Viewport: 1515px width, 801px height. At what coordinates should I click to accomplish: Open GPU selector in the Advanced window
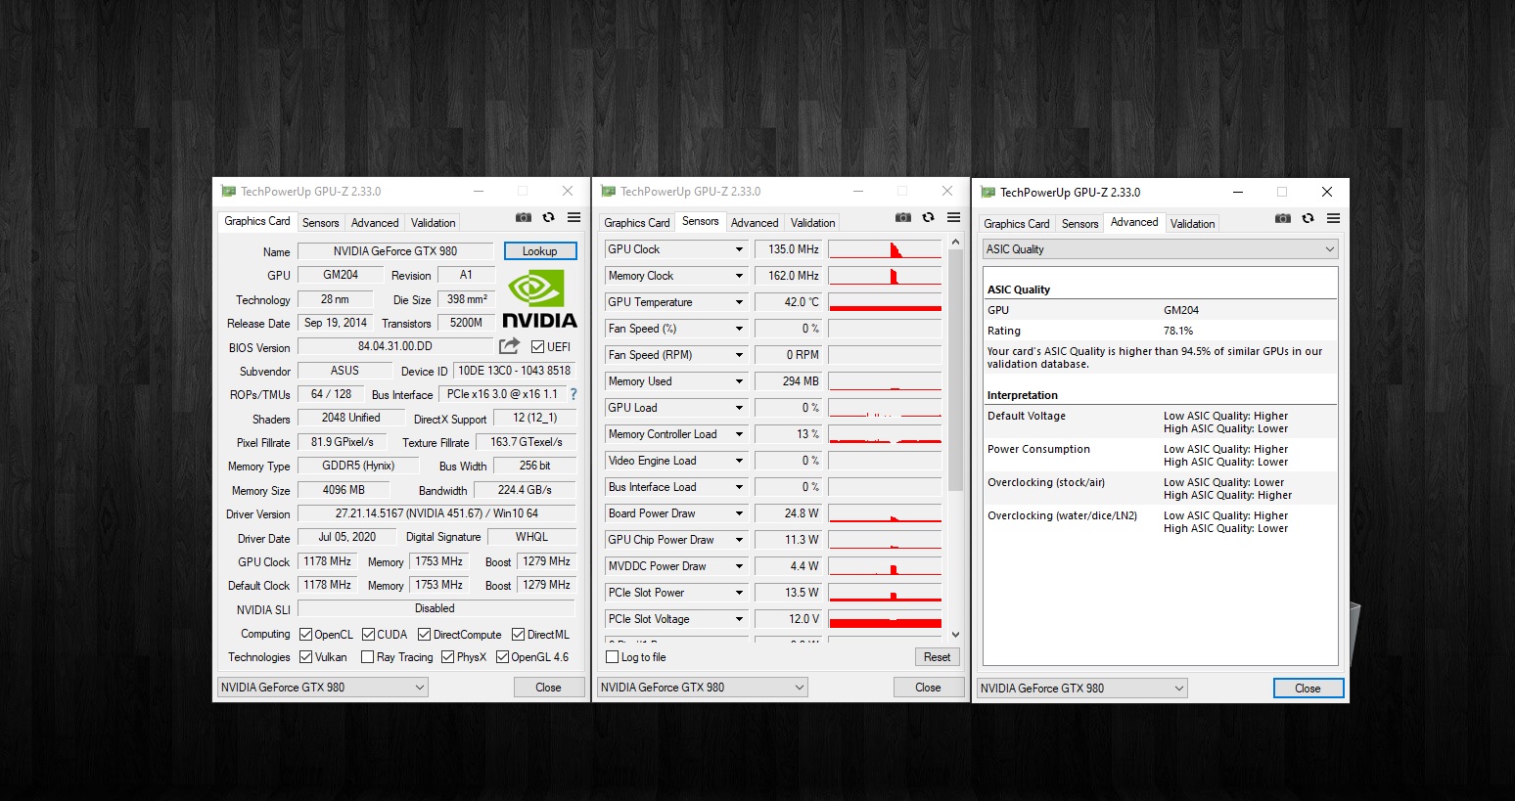click(1081, 689)
